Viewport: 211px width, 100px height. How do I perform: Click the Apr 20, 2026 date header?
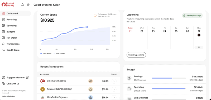click(44, 74)
